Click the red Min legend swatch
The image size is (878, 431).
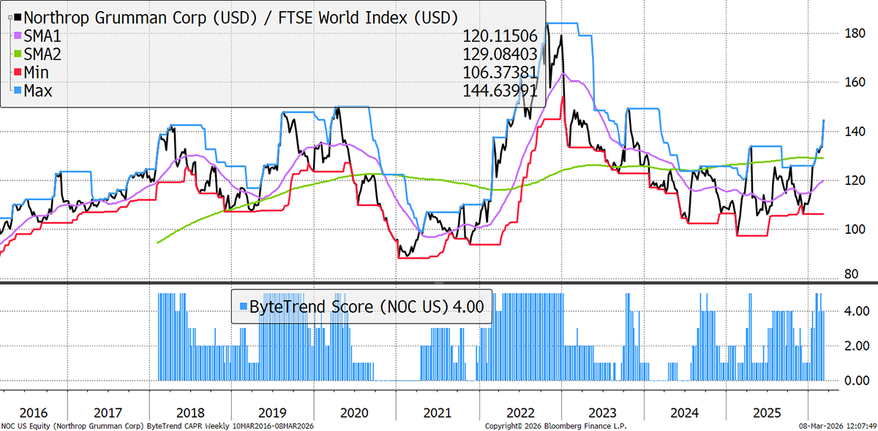pyautogui.click(x=18, y=72)
